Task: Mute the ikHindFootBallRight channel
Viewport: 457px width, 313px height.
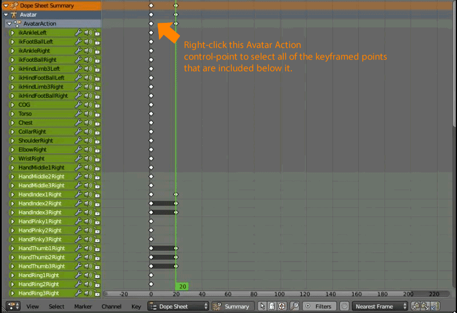Action: 88,95
